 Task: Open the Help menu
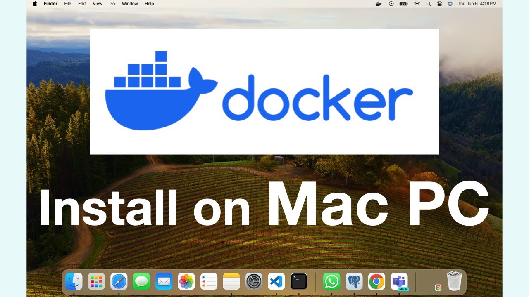(x=149, y=4)
